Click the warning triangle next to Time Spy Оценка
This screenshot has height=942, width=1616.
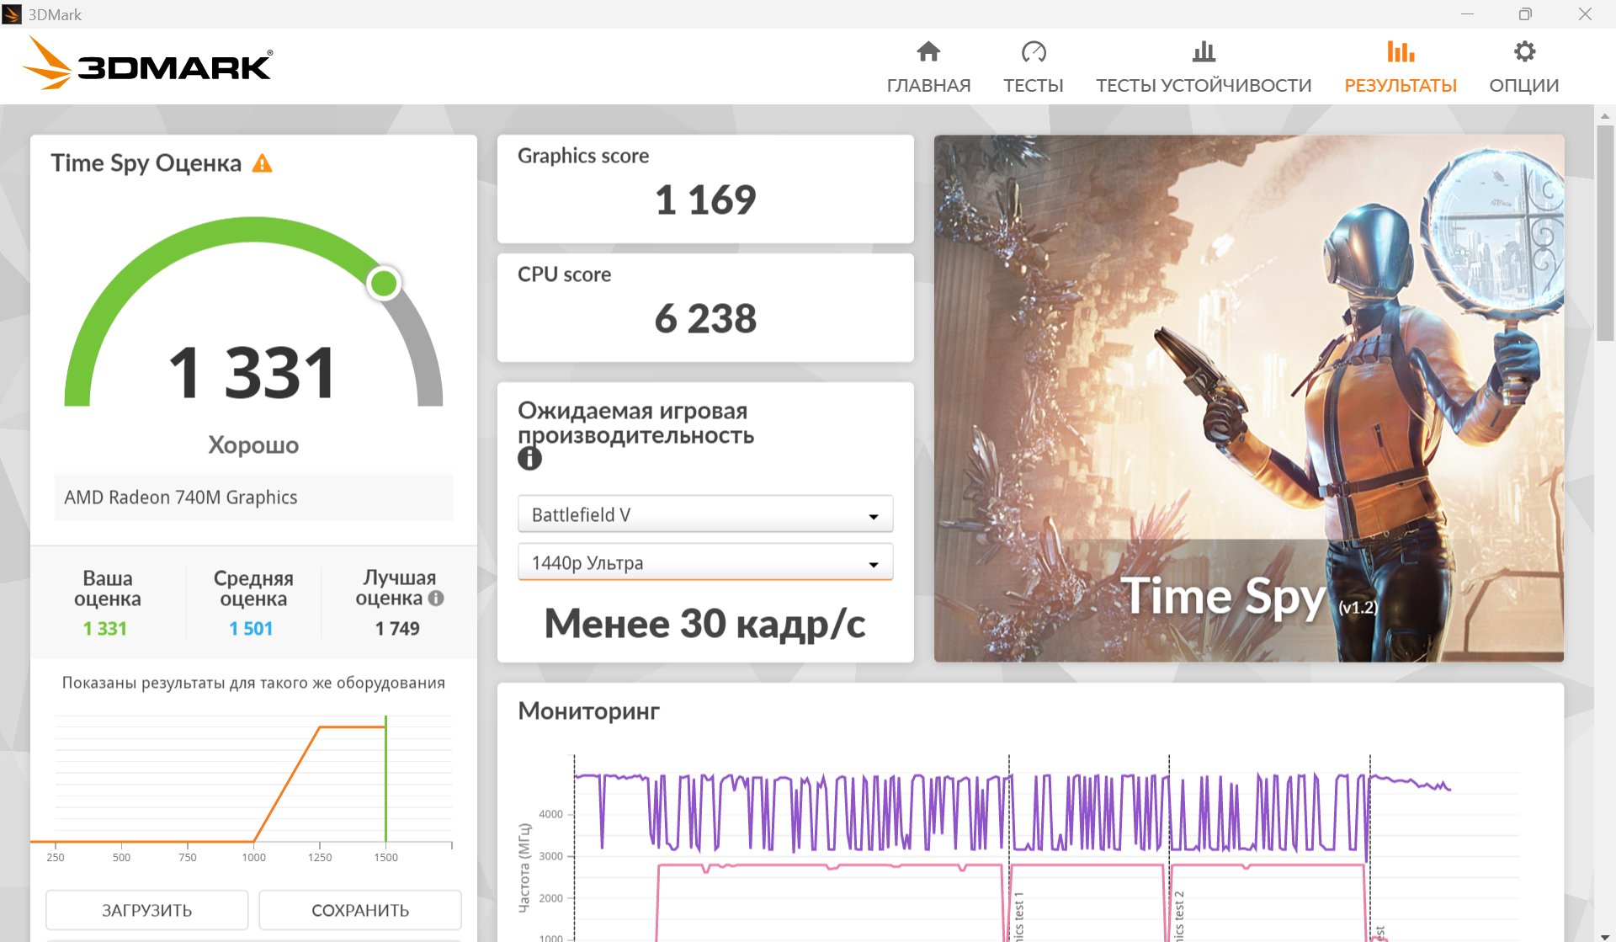[x=263, y=163]
